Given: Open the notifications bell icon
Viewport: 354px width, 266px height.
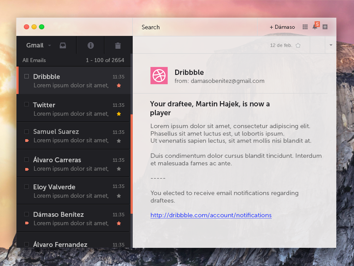Looking at the screenshot, I should 315,27.
